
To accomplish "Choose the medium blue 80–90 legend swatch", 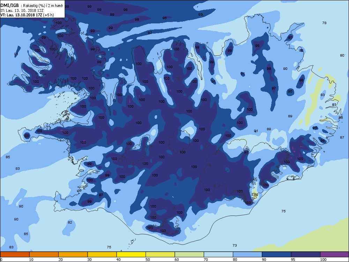I will pos(247,254).
